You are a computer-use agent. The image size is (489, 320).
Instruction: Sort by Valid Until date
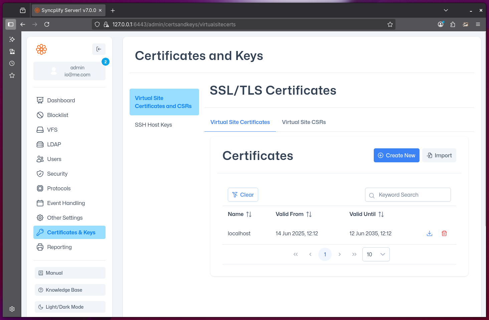[x=381, y=214]
